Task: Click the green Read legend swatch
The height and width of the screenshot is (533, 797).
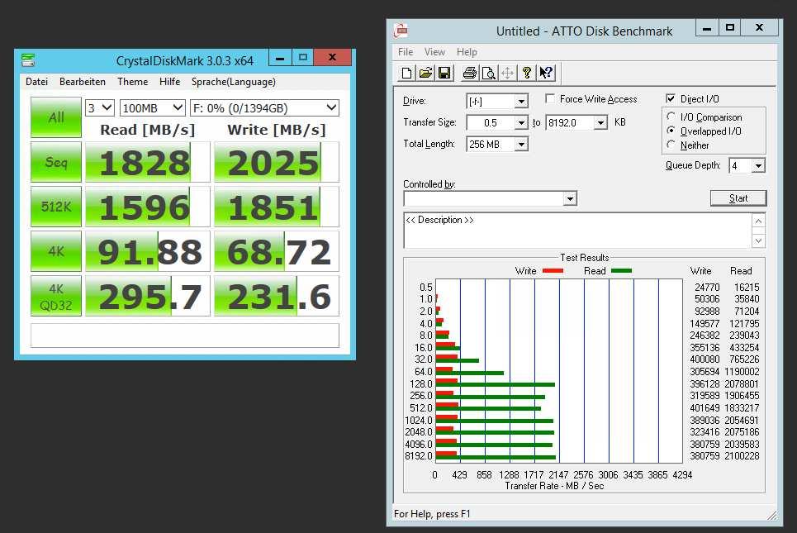Action: (x=621, y=271)
